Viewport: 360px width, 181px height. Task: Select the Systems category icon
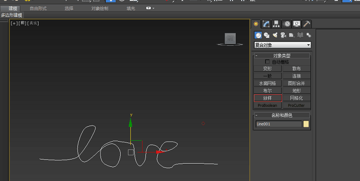(309, 35)
